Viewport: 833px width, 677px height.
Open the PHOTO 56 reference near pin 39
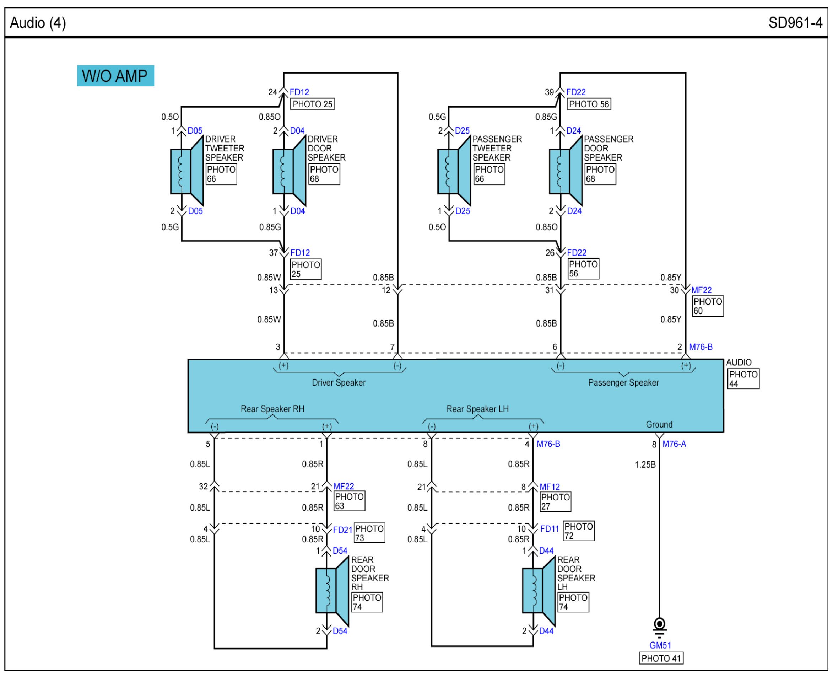pos(589,104)
